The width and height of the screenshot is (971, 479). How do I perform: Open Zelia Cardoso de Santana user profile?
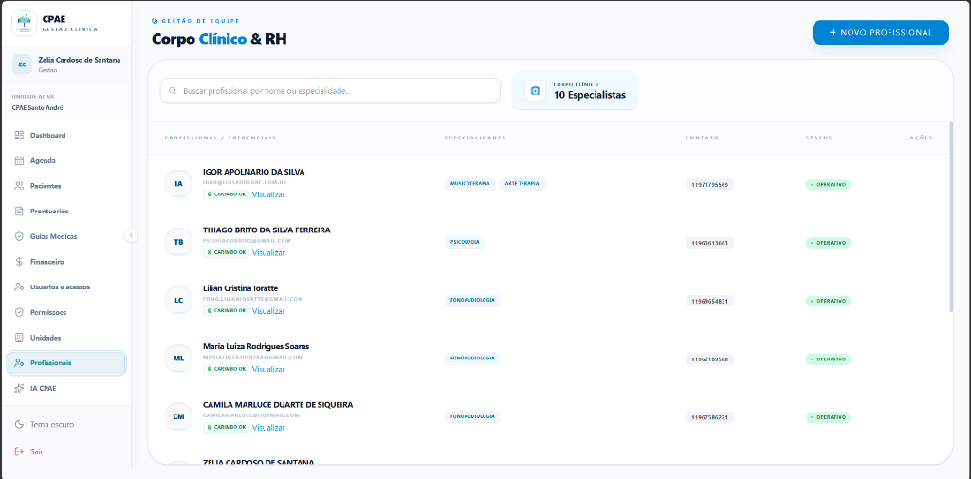point(66,64)
